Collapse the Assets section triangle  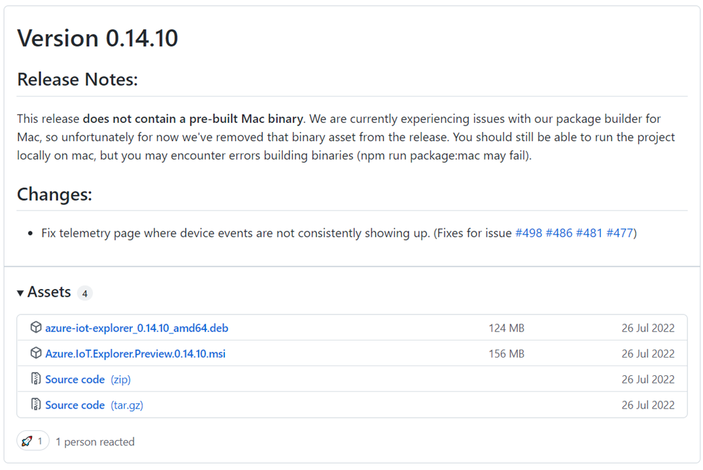point(21,293)
